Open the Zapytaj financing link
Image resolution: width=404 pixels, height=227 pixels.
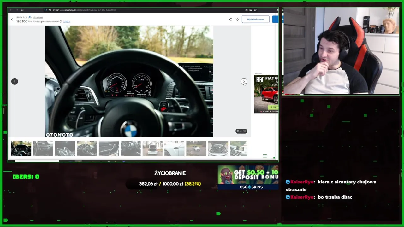tap(66, 21)
